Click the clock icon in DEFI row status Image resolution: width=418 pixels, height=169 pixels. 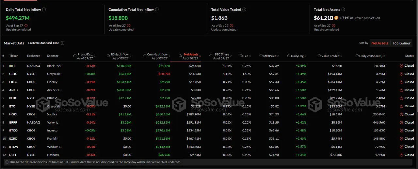tap(401, 155)
